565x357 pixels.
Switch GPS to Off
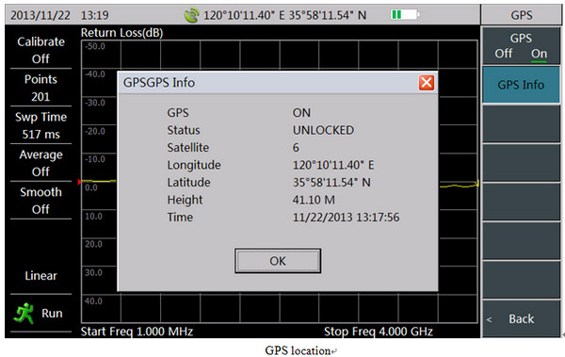click(504, 54)
